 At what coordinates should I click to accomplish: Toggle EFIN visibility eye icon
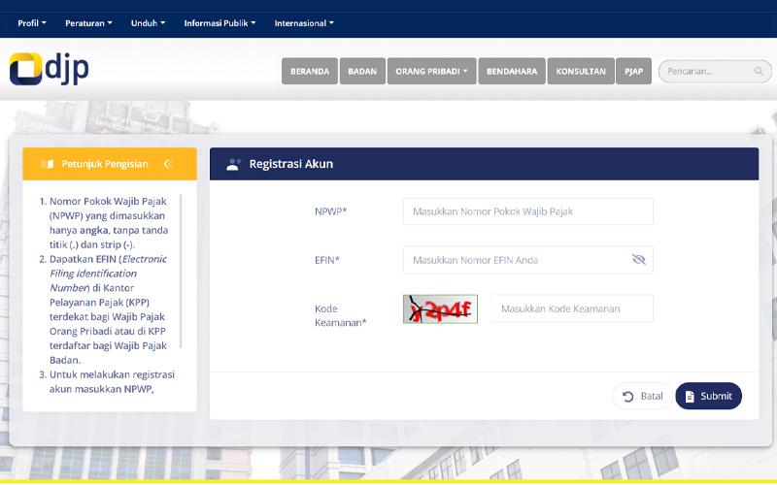click(x=638, y=260)
